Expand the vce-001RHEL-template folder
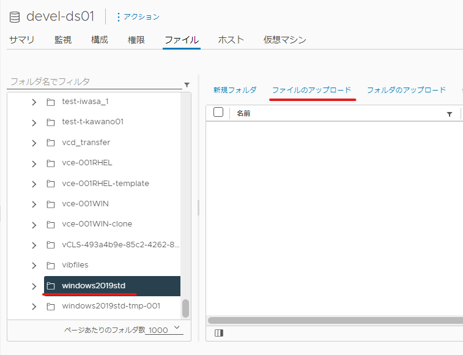 [x=34, y=184]
